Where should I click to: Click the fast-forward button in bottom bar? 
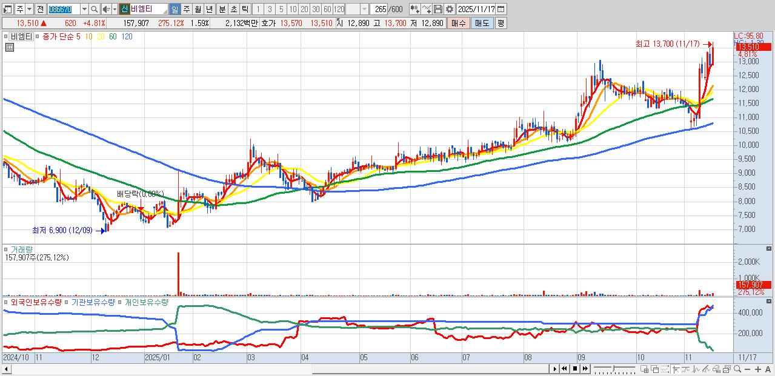pyautogui.click(x=585, y=369)
